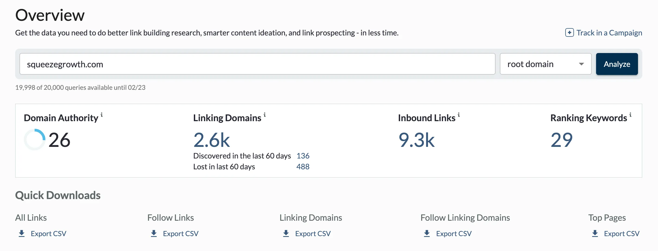658x251 pixels.
Task: Open the root domain dropdown
Action: (x=546, y=64)
